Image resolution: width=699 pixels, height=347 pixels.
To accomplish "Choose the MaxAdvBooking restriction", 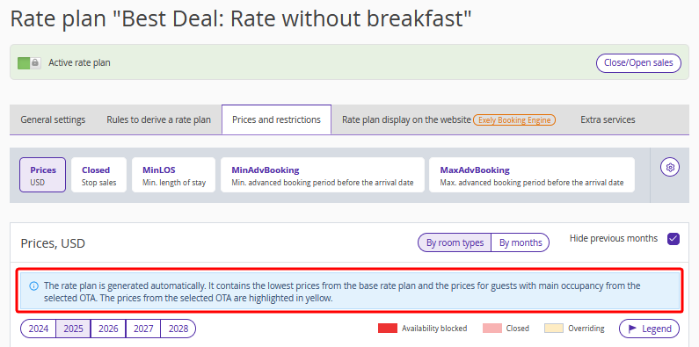I will click(532, 175).
